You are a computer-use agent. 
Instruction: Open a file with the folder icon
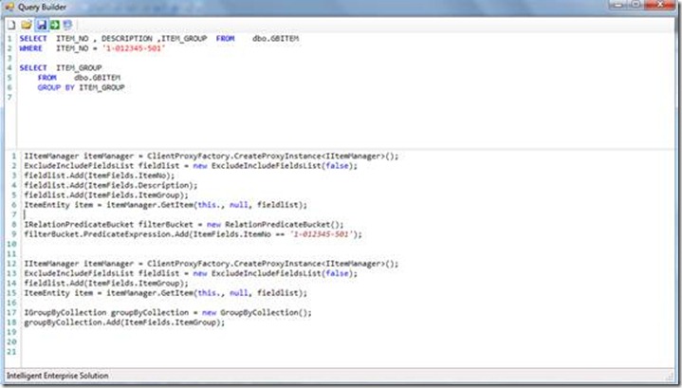point(27,25)
